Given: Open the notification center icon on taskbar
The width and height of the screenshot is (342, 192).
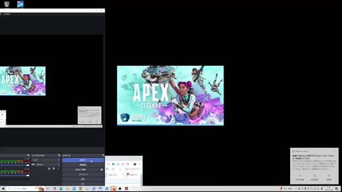Looking at the screenshot, I should [x=337, y=189].
